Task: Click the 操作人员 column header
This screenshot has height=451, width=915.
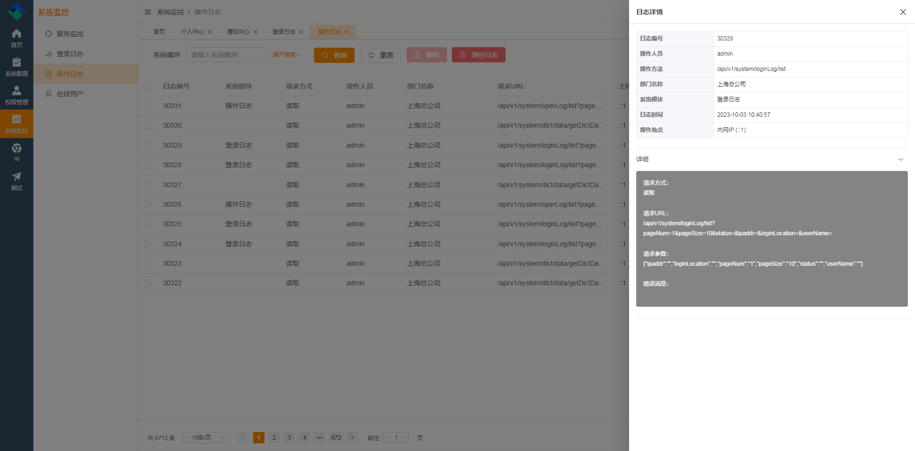Action: (x=360, y=86)
